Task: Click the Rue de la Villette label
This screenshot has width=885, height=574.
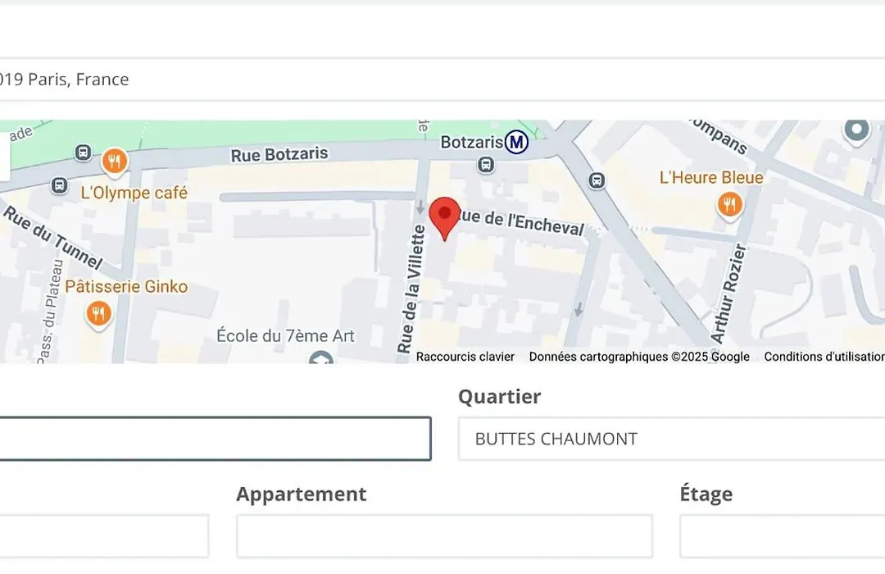Action: coord(411,289)
